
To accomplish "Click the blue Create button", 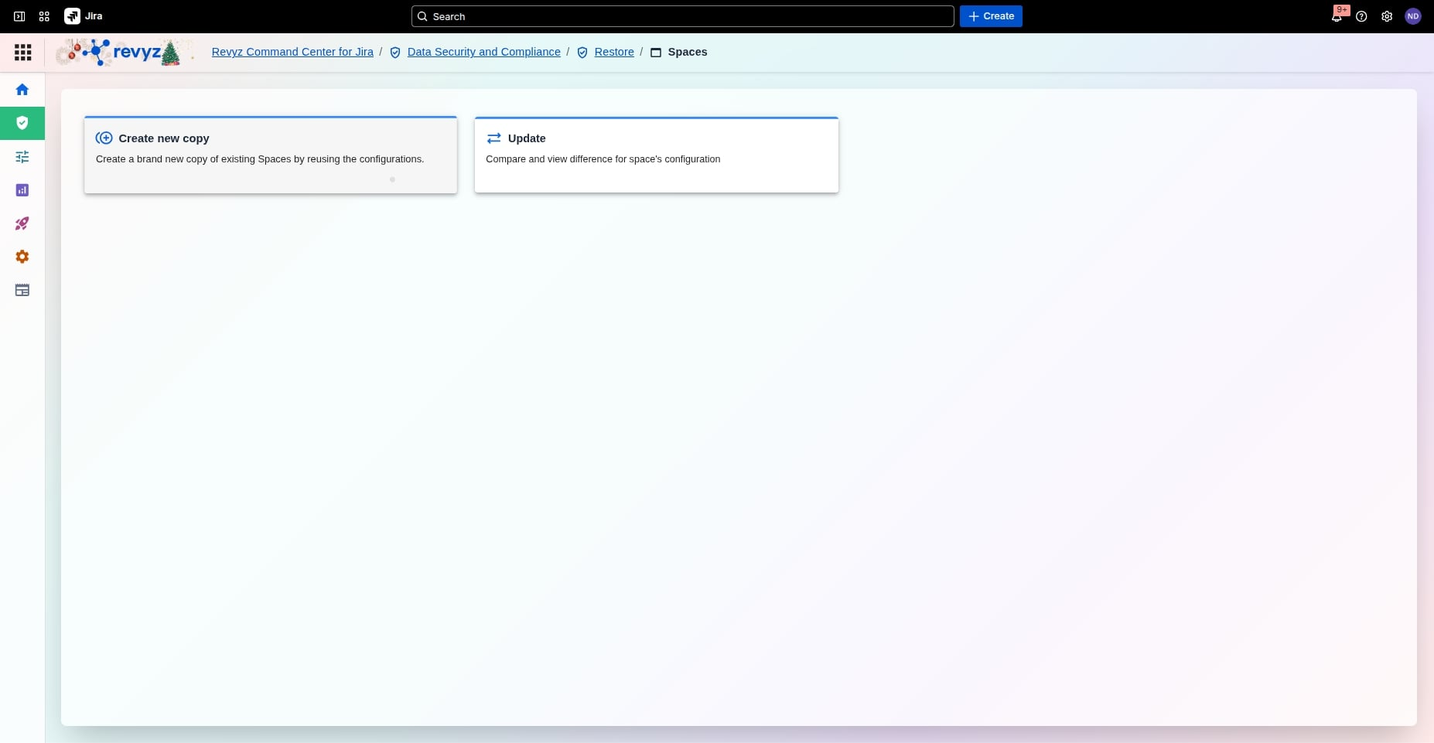I will [991, 16].
